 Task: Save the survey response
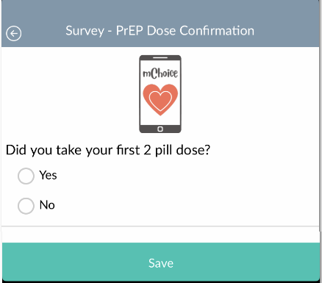pyautogui.click(x=161, y=262)
